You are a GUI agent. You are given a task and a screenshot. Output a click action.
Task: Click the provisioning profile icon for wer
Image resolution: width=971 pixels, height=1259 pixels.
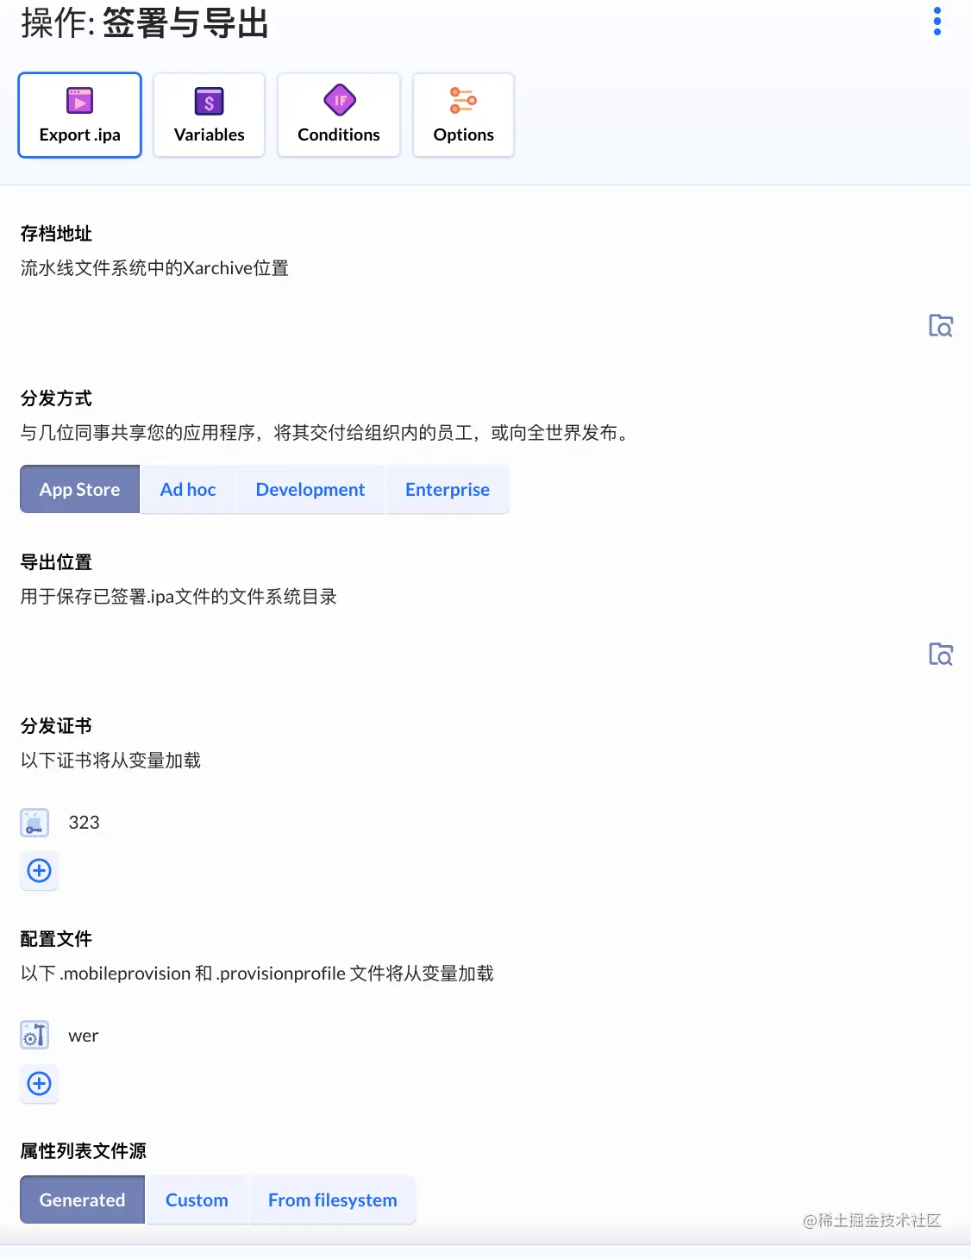pyautogui.click(x=34, y=1035)
